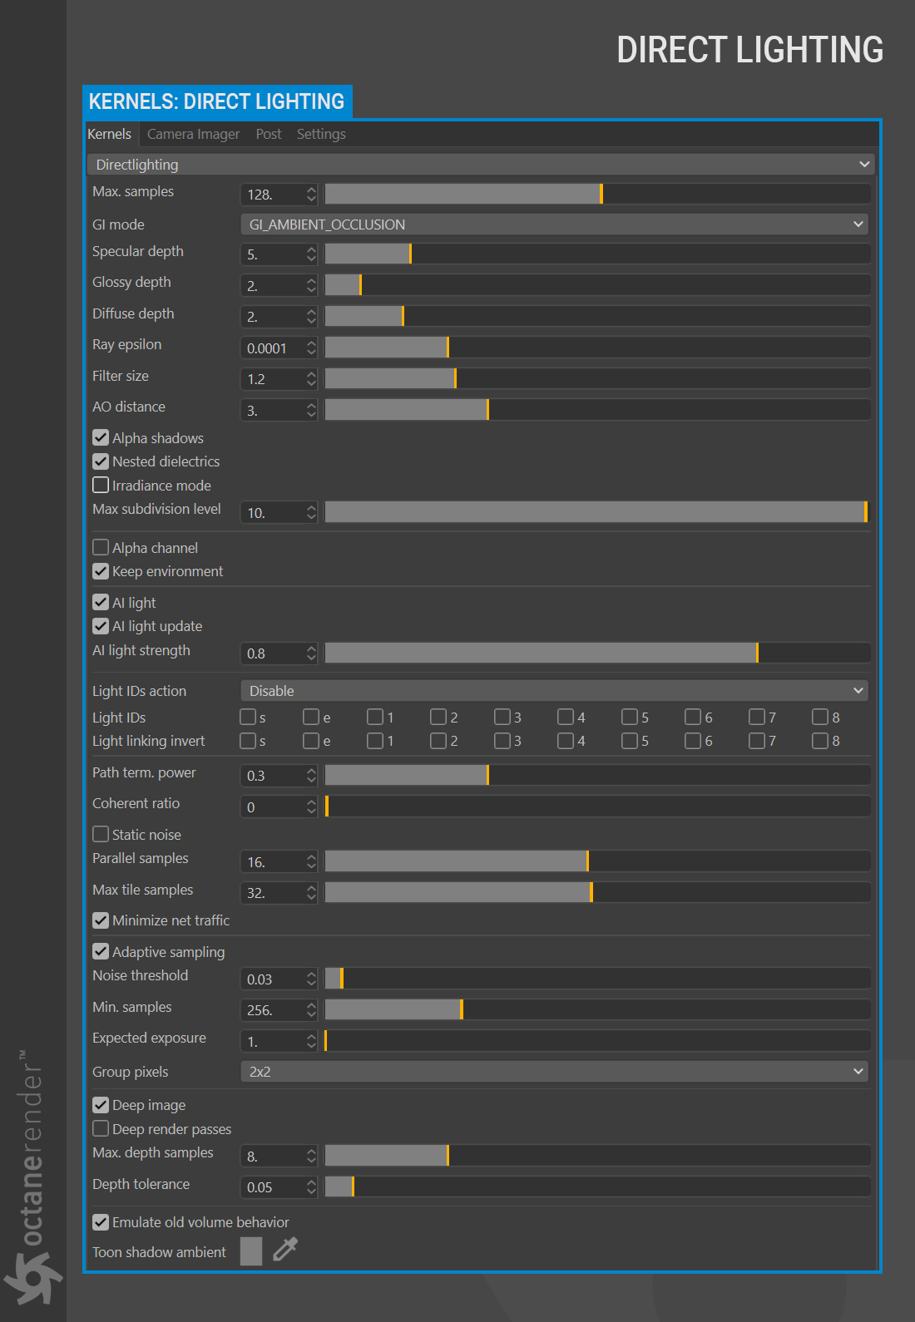Uncheck Keep environment
This screenshot has width=915, height=1322.
[101, 570]
